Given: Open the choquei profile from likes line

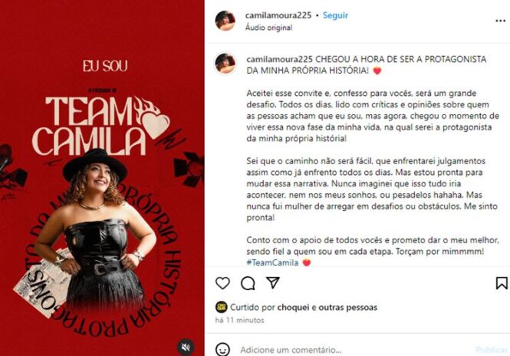Looking at the screenshot, I should (x=293, y=307).
